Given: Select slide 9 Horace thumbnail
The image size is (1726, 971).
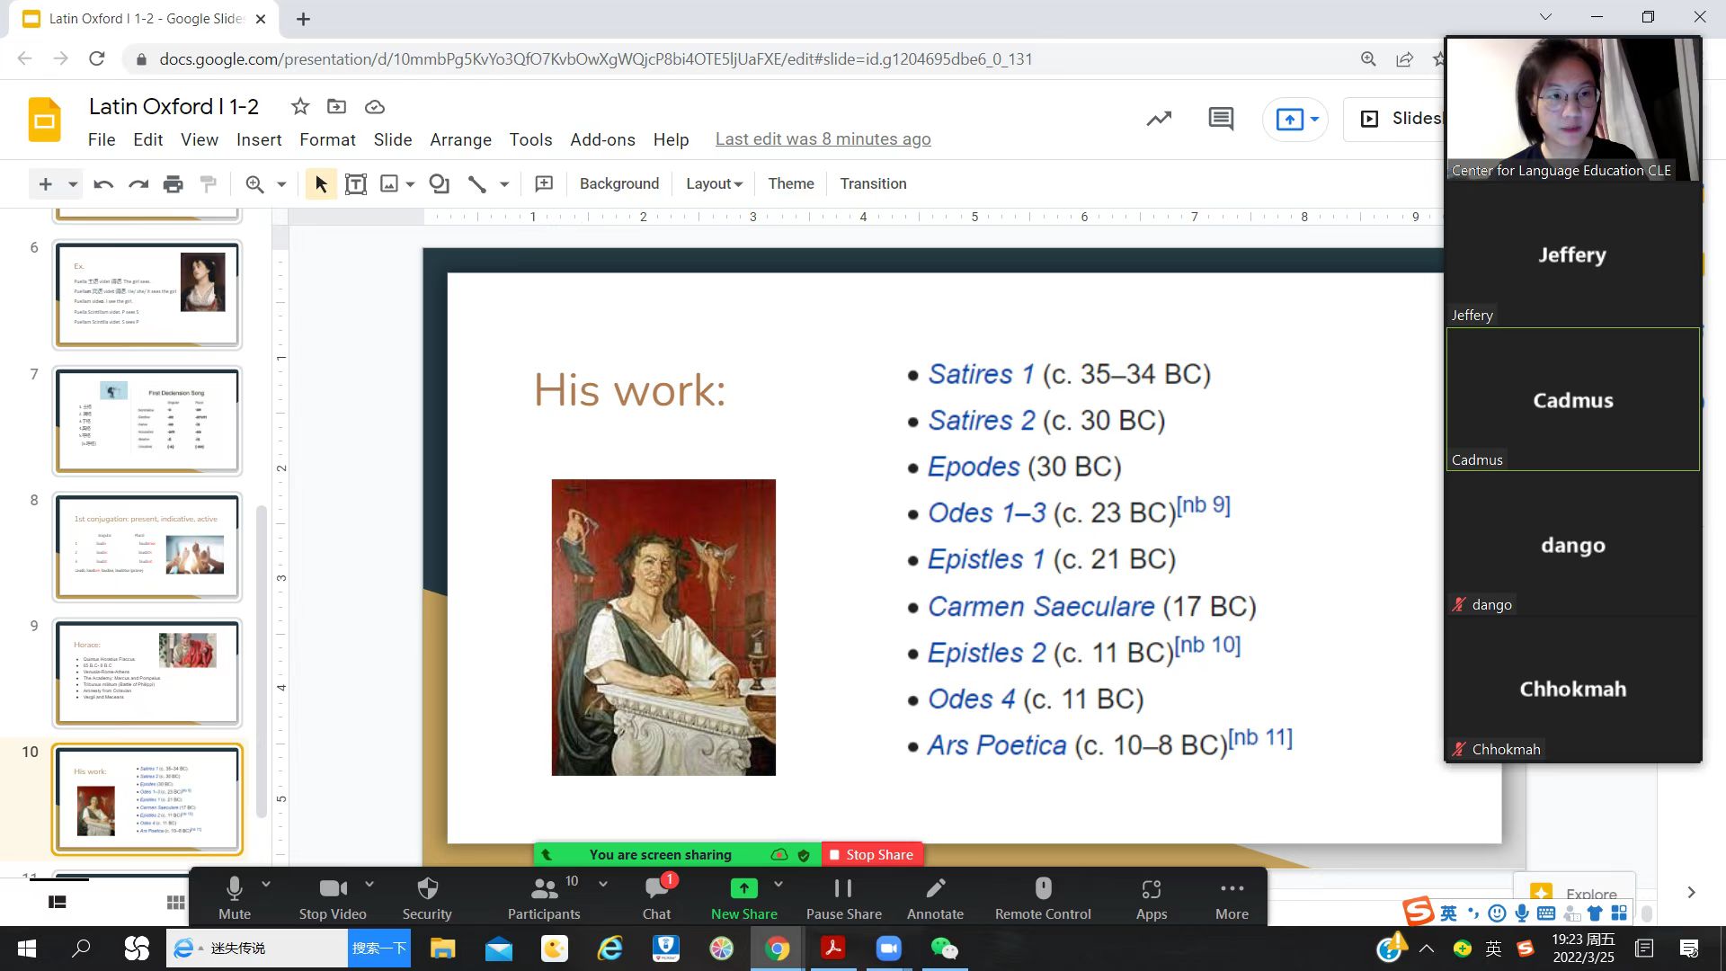Looking at the screenshot, I should 147,673.
